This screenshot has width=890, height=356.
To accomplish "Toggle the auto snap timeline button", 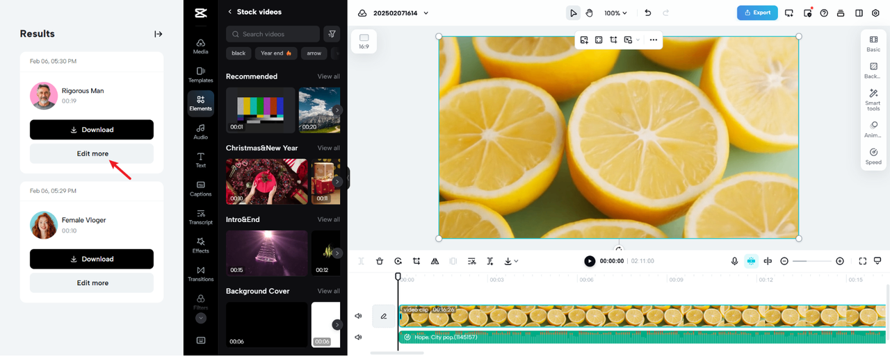I will 751,261.
